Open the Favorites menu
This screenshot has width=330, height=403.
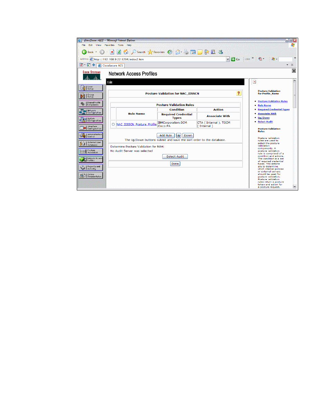pos(109,45)
